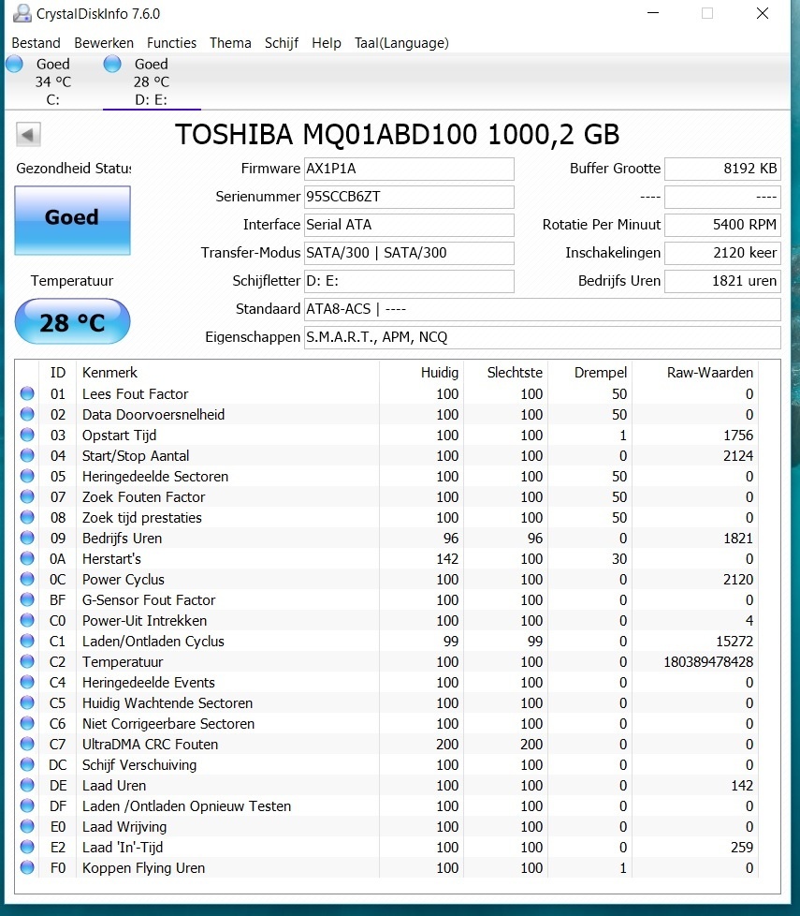Click status orb for Schijf Verschuiving
This screenshot has width=800, height=916.
pos(27,764)
